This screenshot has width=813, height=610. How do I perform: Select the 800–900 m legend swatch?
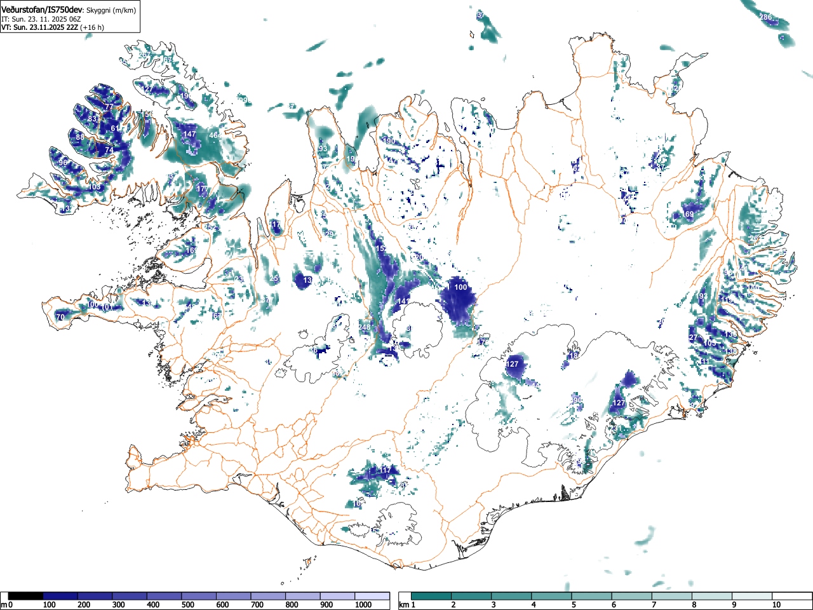tap(303, 596)
